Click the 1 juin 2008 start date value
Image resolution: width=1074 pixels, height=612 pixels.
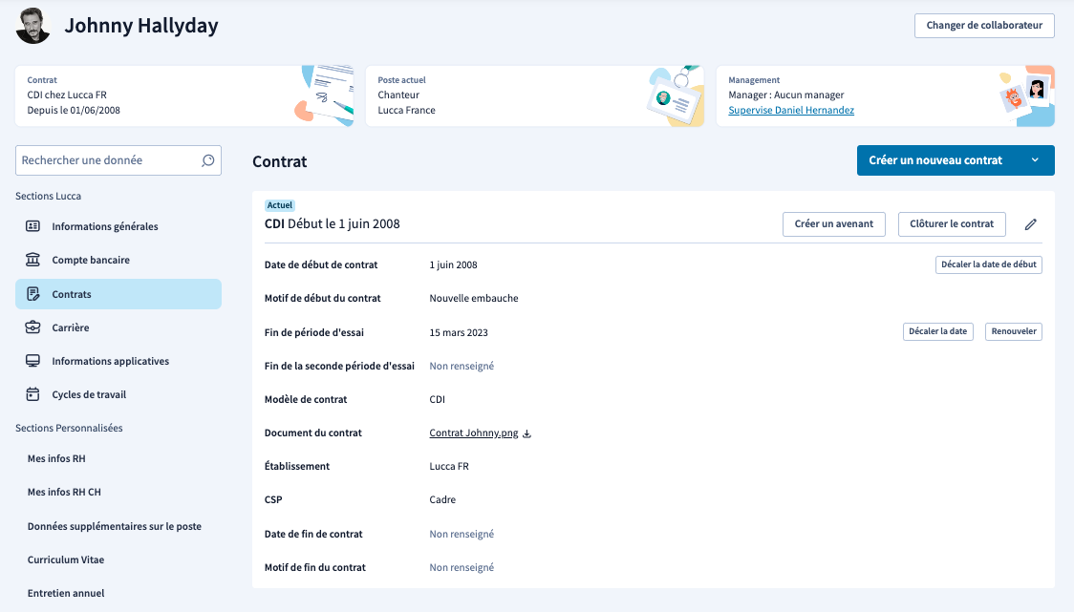(x=454, y=264)
